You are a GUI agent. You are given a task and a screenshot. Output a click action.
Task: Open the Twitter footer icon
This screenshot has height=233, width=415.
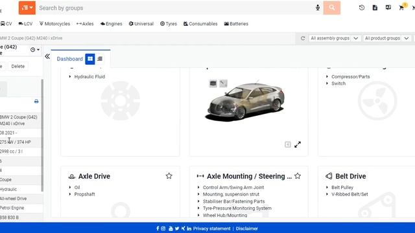coord(177,228)
